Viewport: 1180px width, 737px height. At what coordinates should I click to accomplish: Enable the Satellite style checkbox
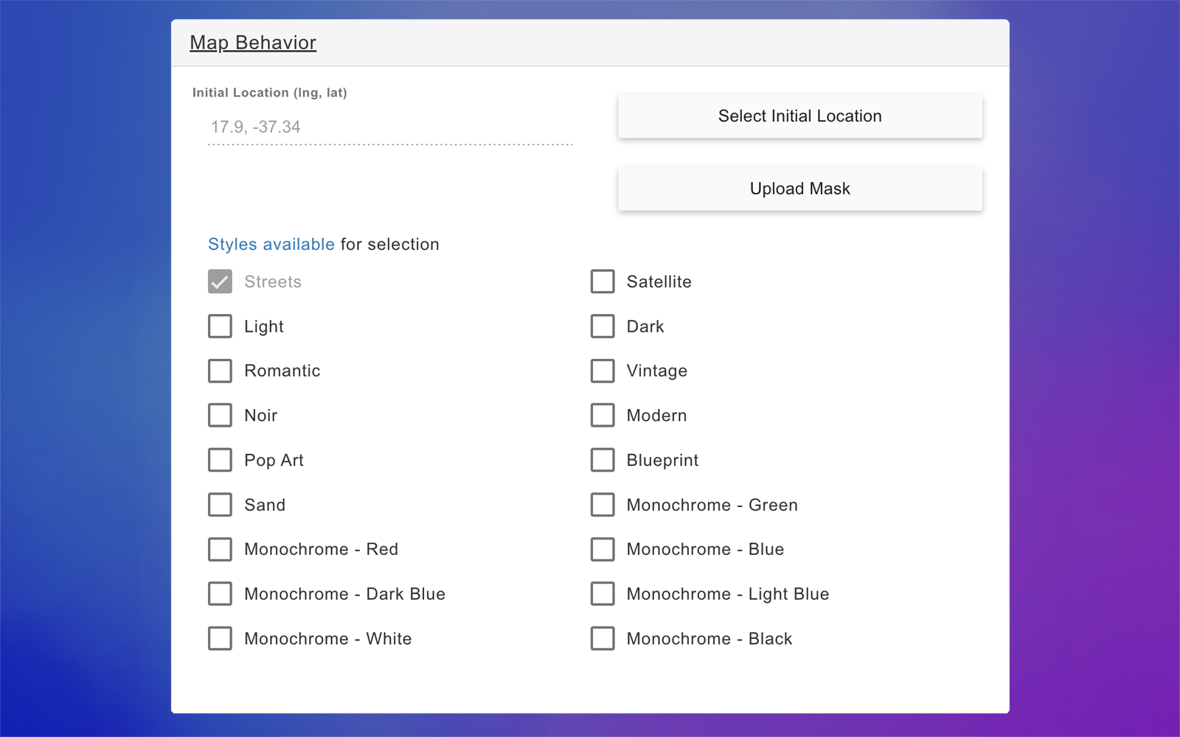(x=603, y=282)
